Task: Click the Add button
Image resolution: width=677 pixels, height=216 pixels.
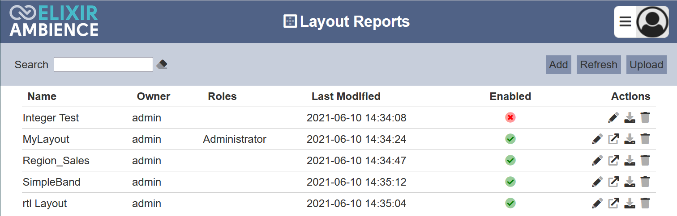Action: coord(558,65)
